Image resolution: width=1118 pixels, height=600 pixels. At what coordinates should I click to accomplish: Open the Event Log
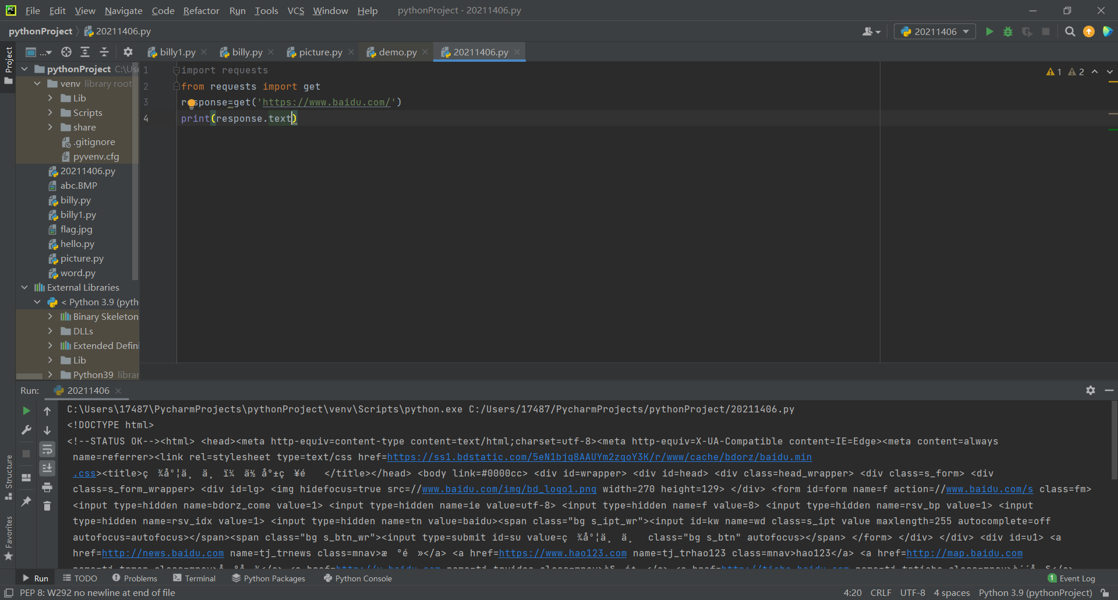point(1071,578)
